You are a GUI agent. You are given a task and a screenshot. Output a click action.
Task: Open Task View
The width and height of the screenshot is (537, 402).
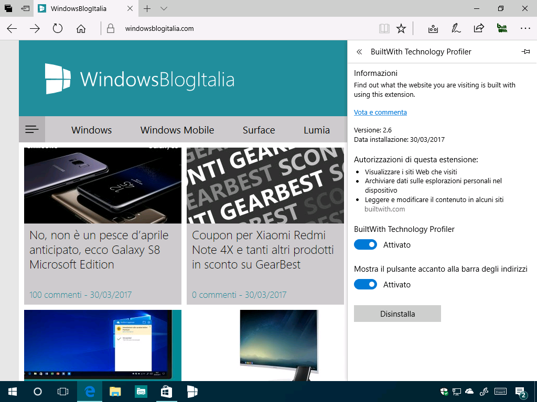pyautogui.click(x=63, y=392)
